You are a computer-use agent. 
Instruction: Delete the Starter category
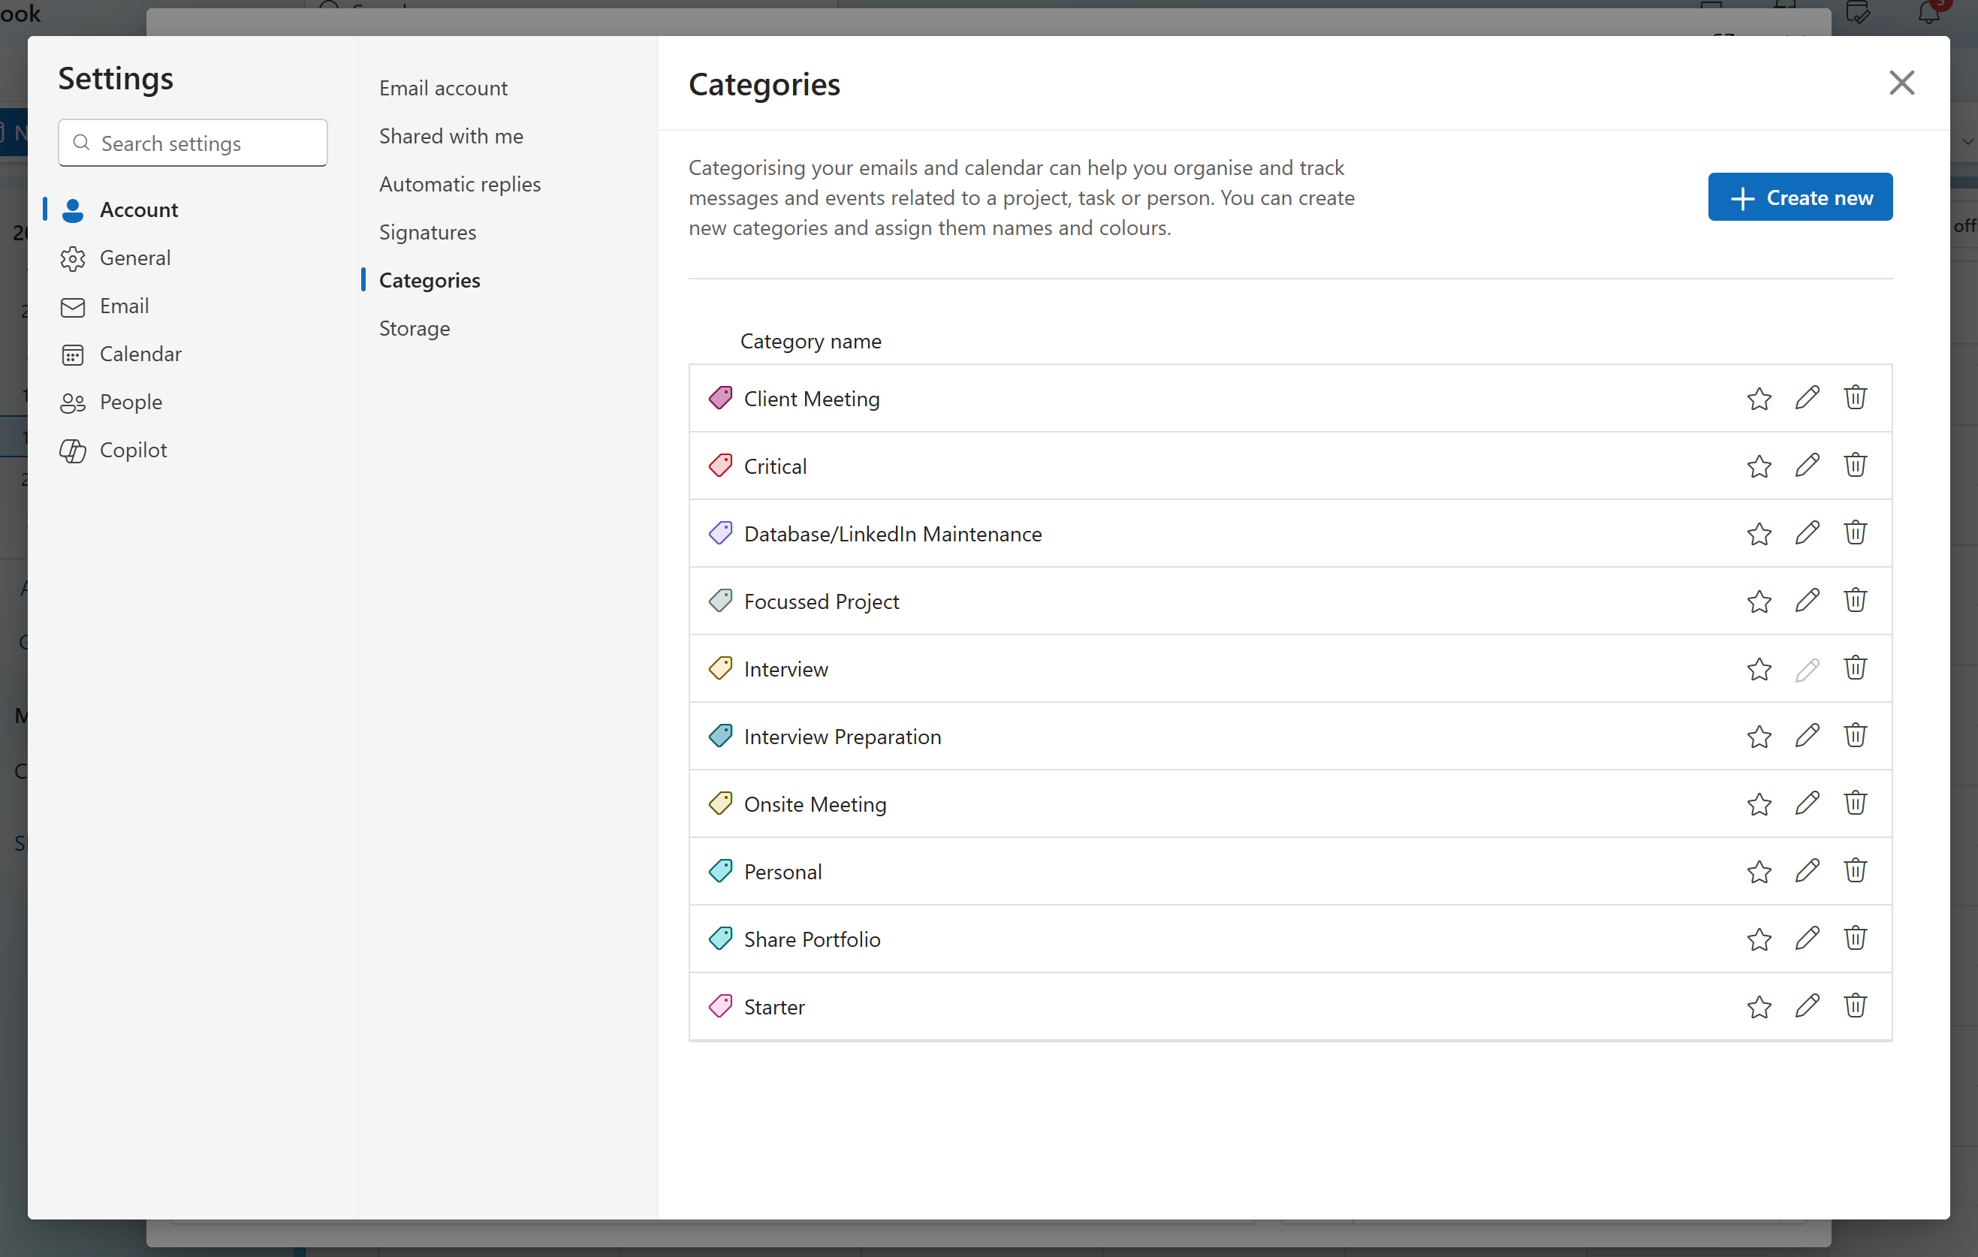click(x=1856, y=1005)
